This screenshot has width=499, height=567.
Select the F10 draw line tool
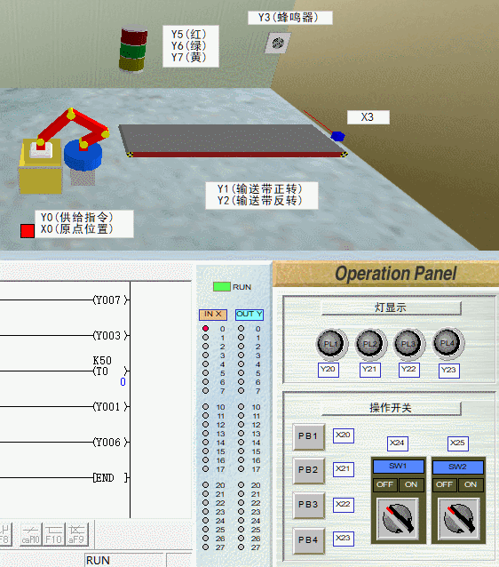(x=53, y=534)
